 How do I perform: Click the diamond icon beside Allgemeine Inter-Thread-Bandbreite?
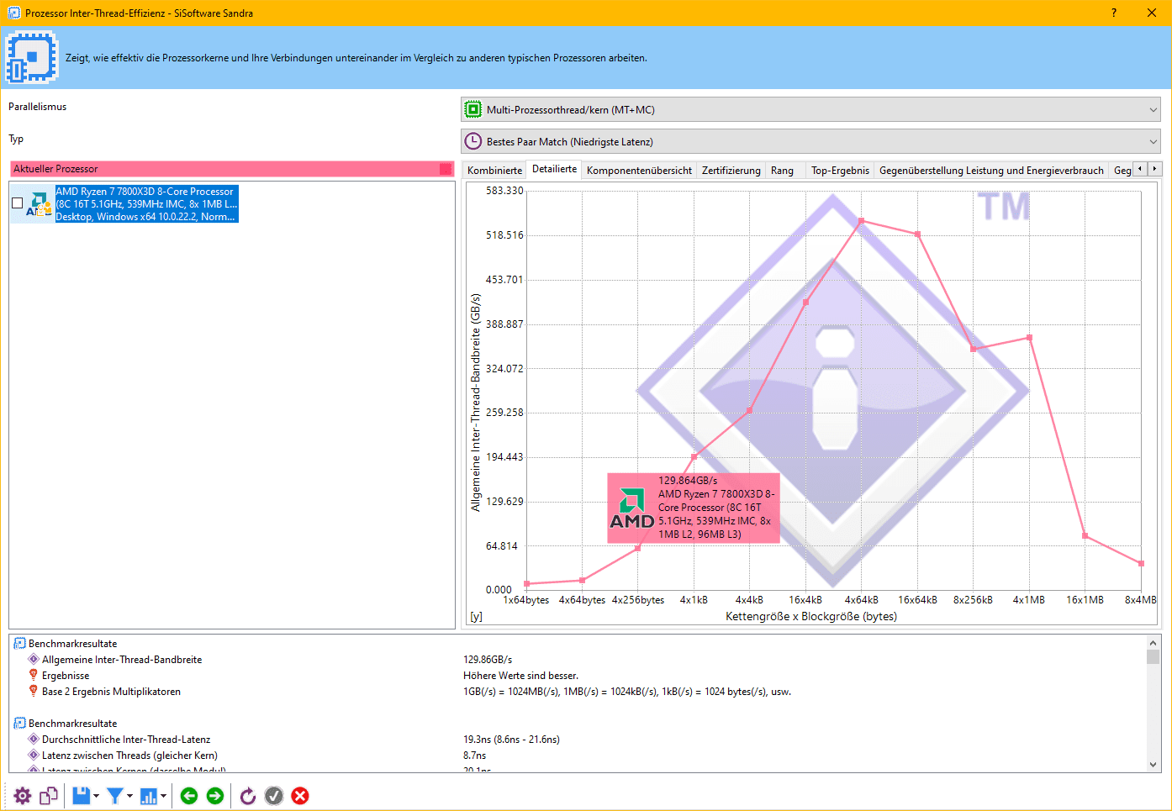click(x=34, y=660)
